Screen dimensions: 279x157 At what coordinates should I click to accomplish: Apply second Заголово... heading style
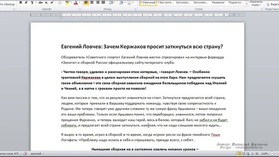point(201,3)
